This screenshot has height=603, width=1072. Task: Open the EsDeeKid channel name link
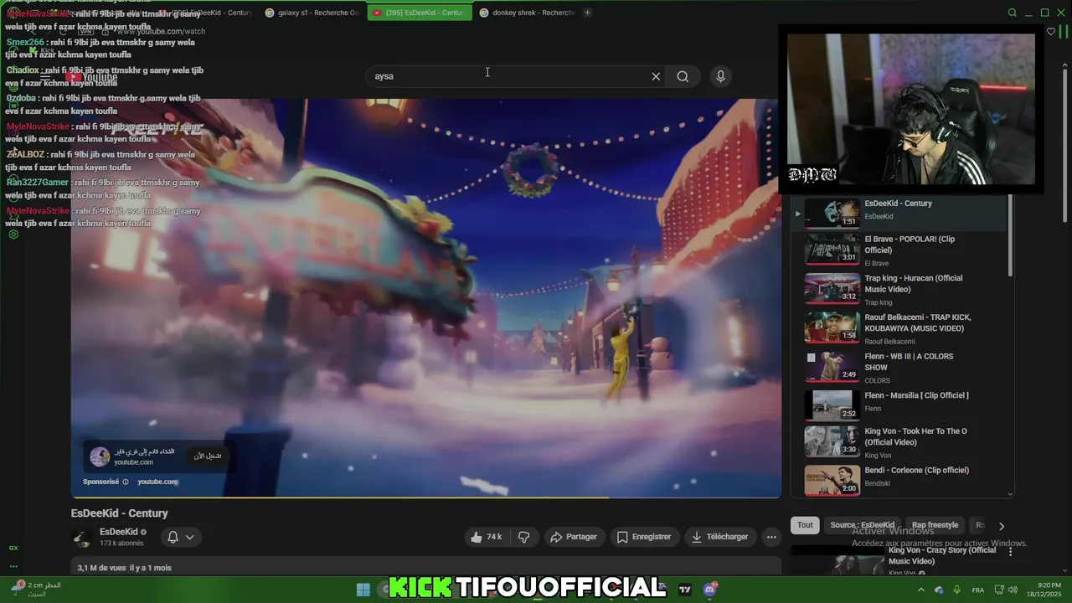click(119, 532)
